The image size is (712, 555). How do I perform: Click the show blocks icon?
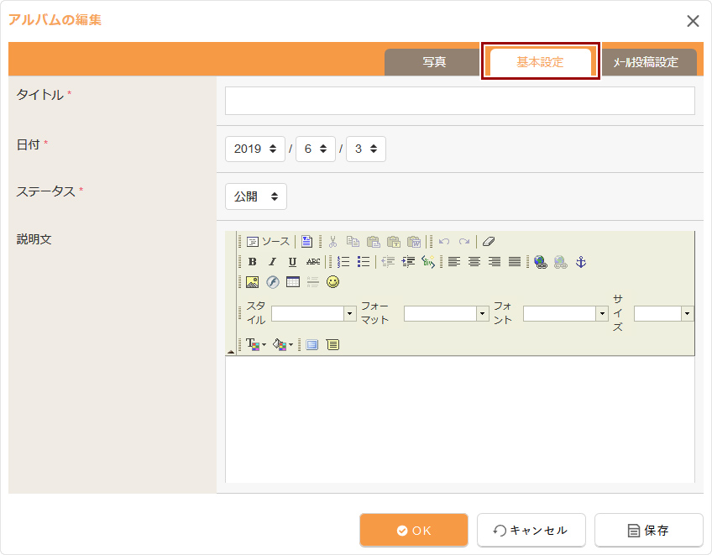point(332,345)
